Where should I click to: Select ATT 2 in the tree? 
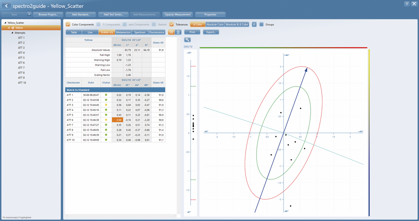click(21, 42)
